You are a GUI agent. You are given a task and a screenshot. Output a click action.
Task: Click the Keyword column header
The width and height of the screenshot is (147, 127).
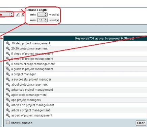(75, 38)
